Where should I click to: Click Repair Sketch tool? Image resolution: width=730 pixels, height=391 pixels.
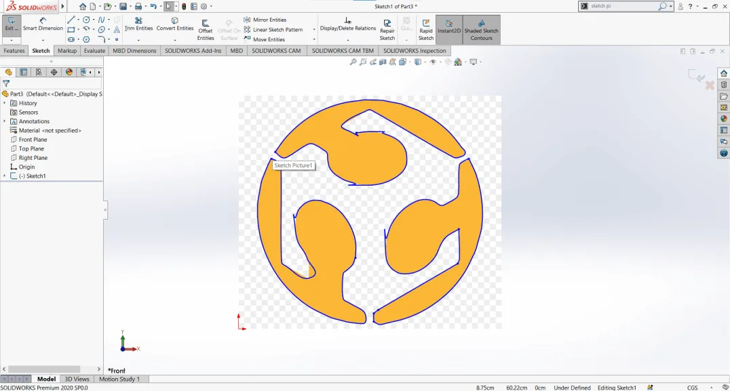click(387, 30)
